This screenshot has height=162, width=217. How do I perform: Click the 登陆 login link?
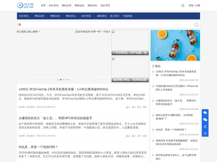tap(191, 5)
